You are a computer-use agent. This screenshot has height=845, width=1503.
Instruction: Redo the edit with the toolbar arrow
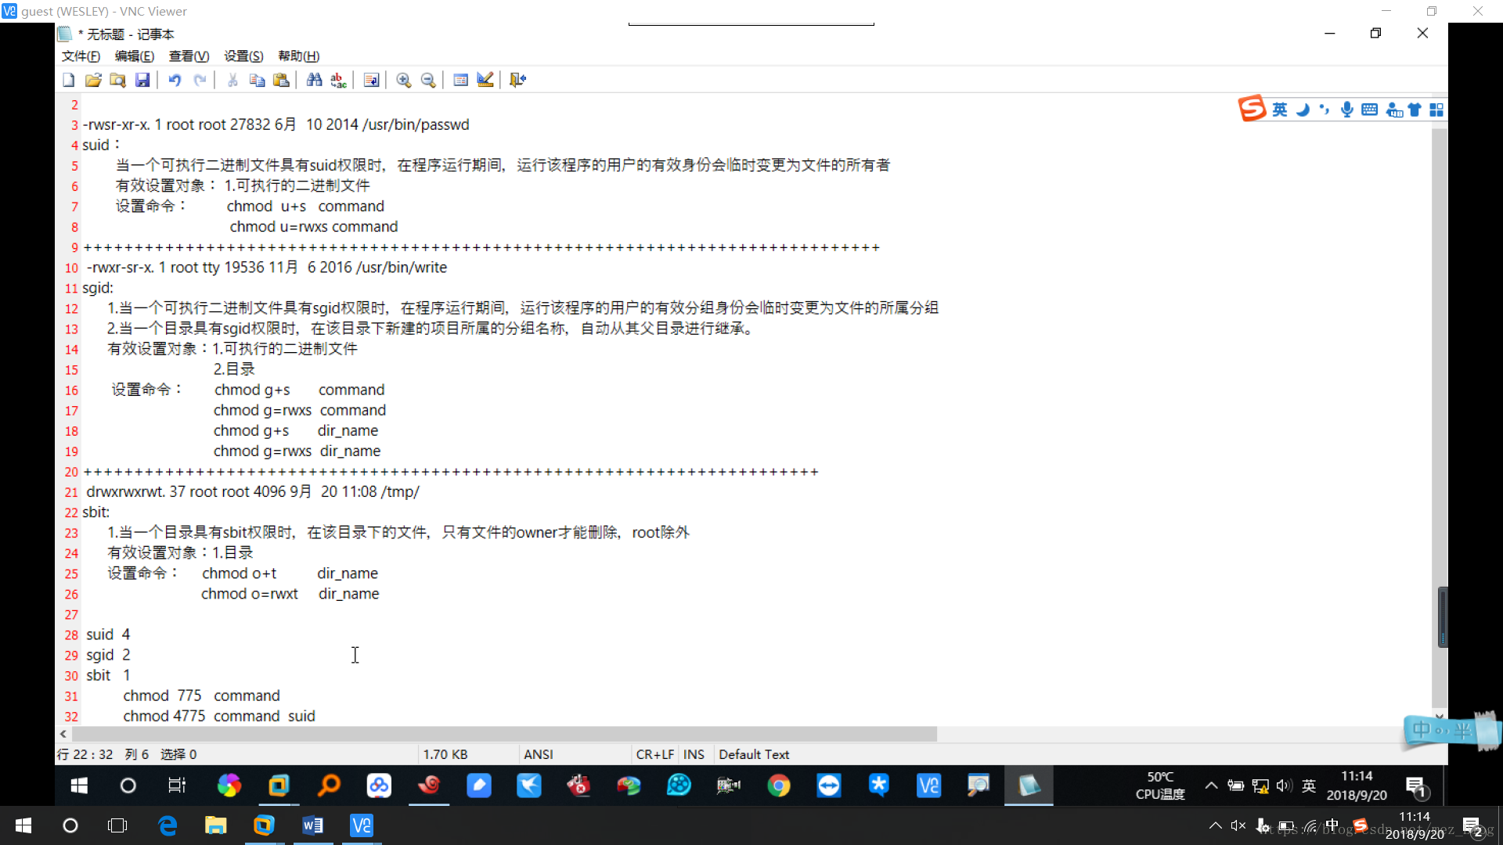pos(200,80)
